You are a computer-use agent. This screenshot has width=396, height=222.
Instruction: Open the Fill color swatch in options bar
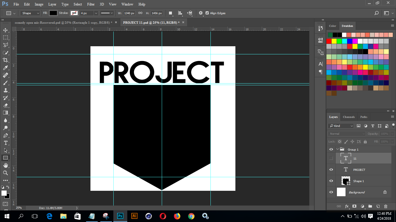click(53, 13)
